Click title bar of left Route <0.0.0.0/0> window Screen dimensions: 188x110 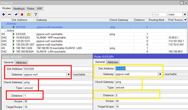47,57
